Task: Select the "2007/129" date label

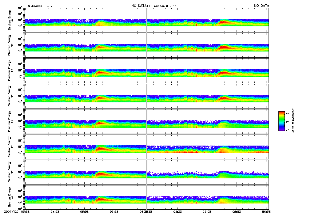Action: pyautogui.click(x=11, y=211)
